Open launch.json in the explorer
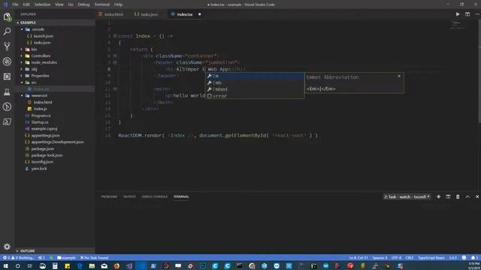The width and height of the screenshot is (481, 270). pyautogui.click(x=55, y=36)
